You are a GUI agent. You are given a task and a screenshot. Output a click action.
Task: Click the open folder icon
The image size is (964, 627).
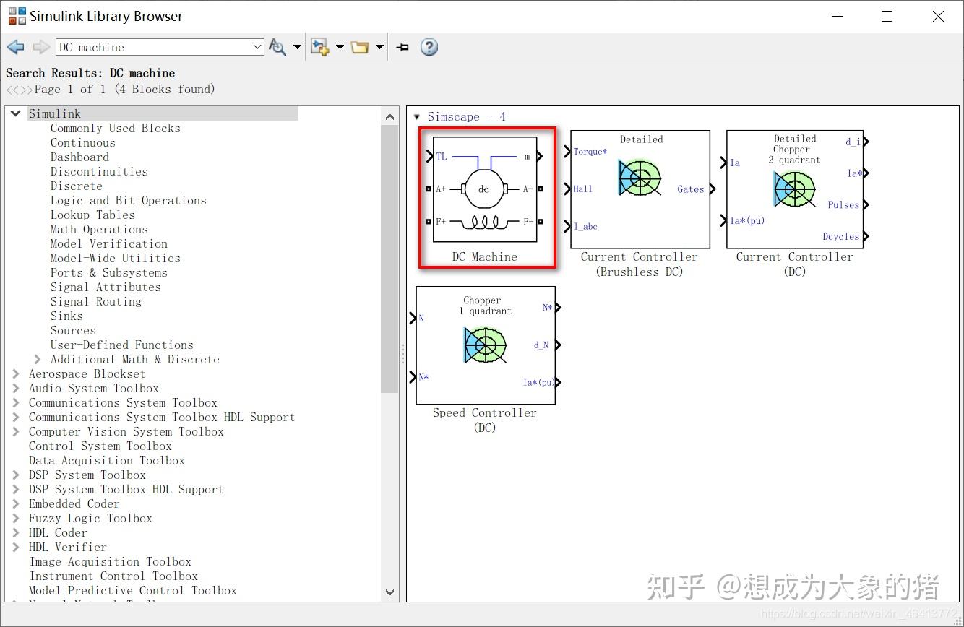pos(360,47)
